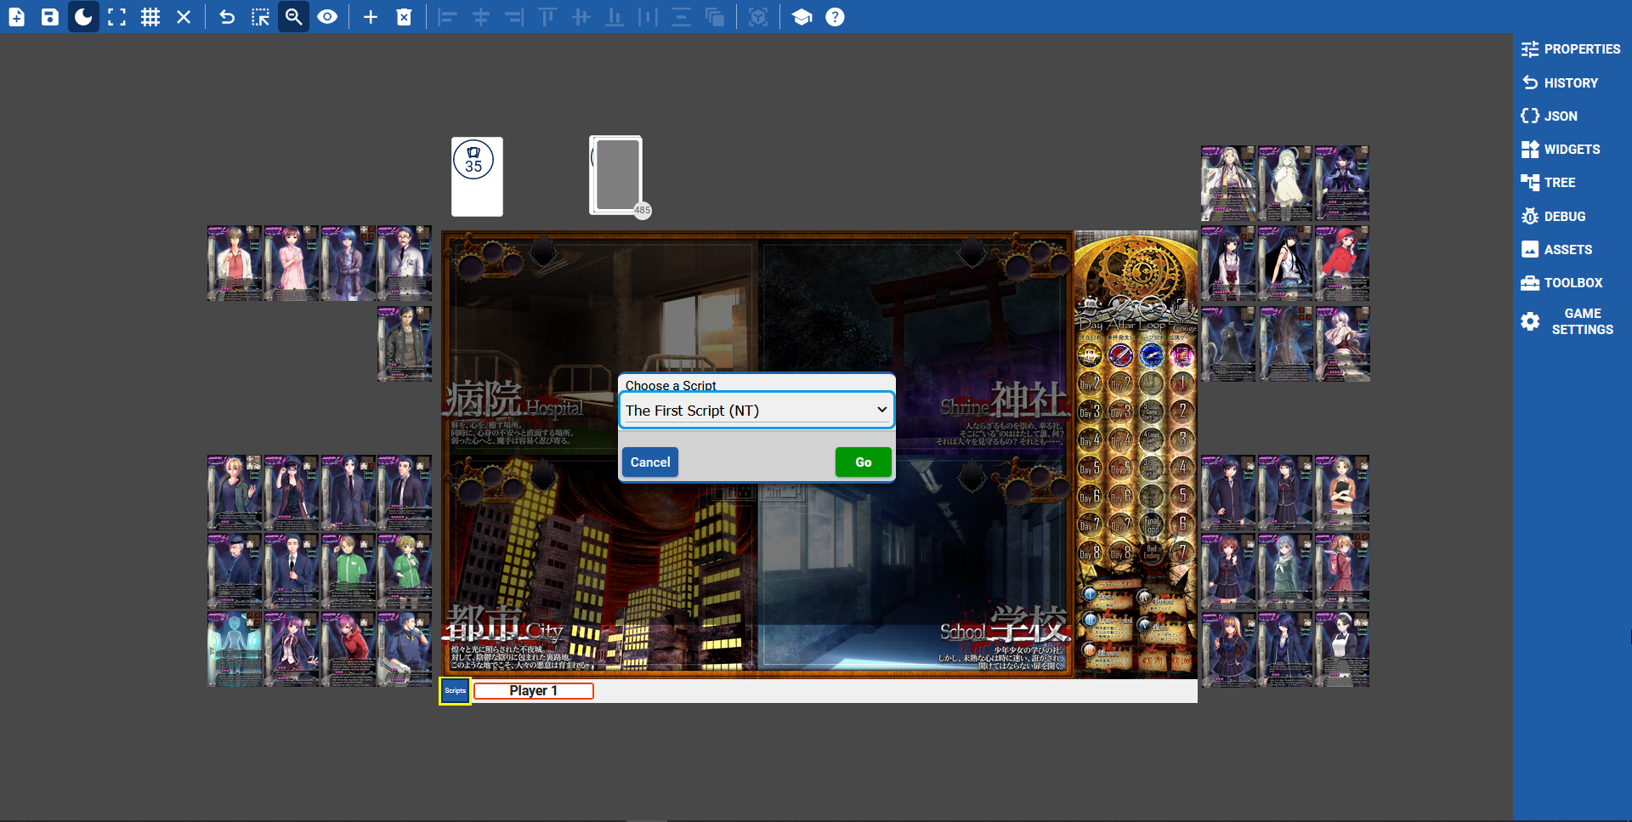Open Game Settings
The height and width of the screenshot is (822, 1632).
tap(1567, 321)
